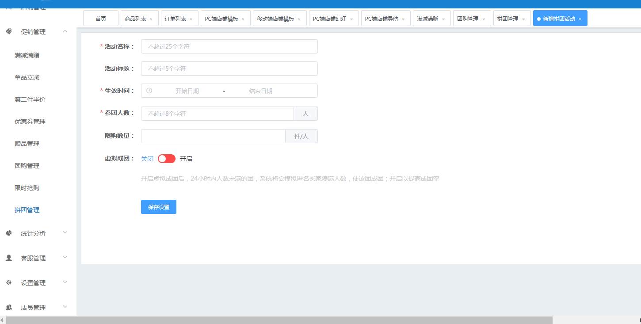Click the settings gear icon in sidebar
The height and width of the screenshot is (324, 641).
click(x=9, y=282)
